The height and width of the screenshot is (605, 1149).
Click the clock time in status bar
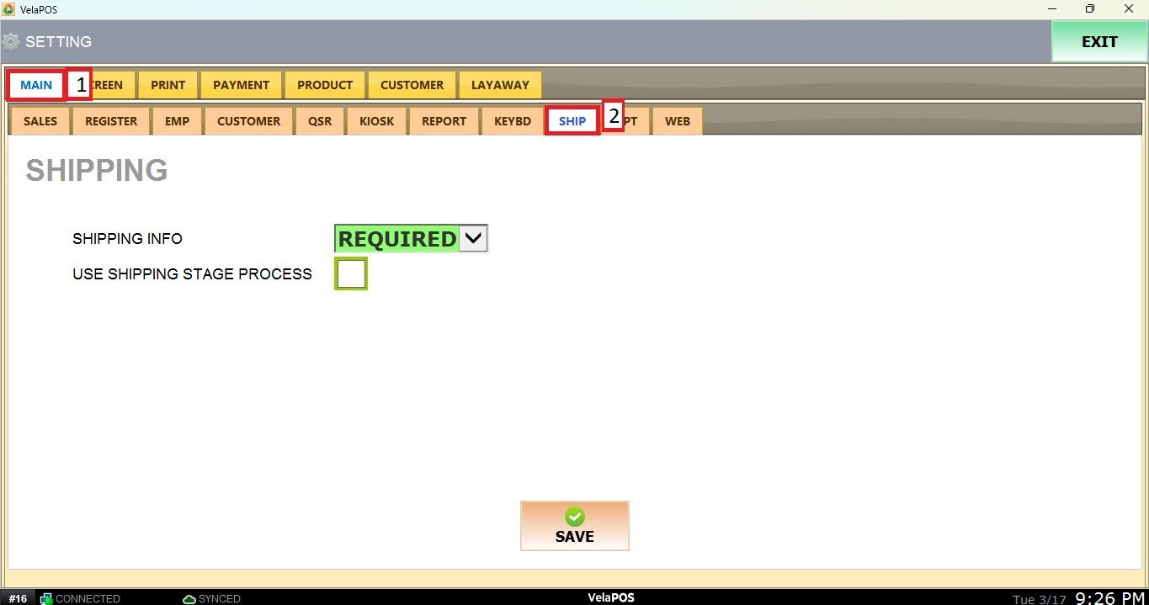1109,598
